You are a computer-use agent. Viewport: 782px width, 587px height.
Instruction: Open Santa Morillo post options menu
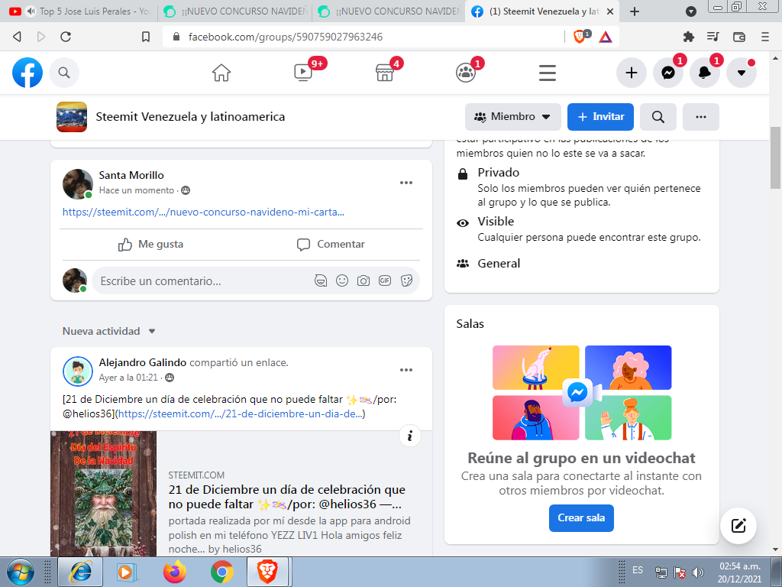pos(406,183)
